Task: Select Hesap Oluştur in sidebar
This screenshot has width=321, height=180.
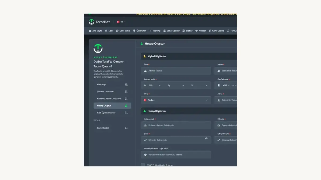Action: click(112, 106)
